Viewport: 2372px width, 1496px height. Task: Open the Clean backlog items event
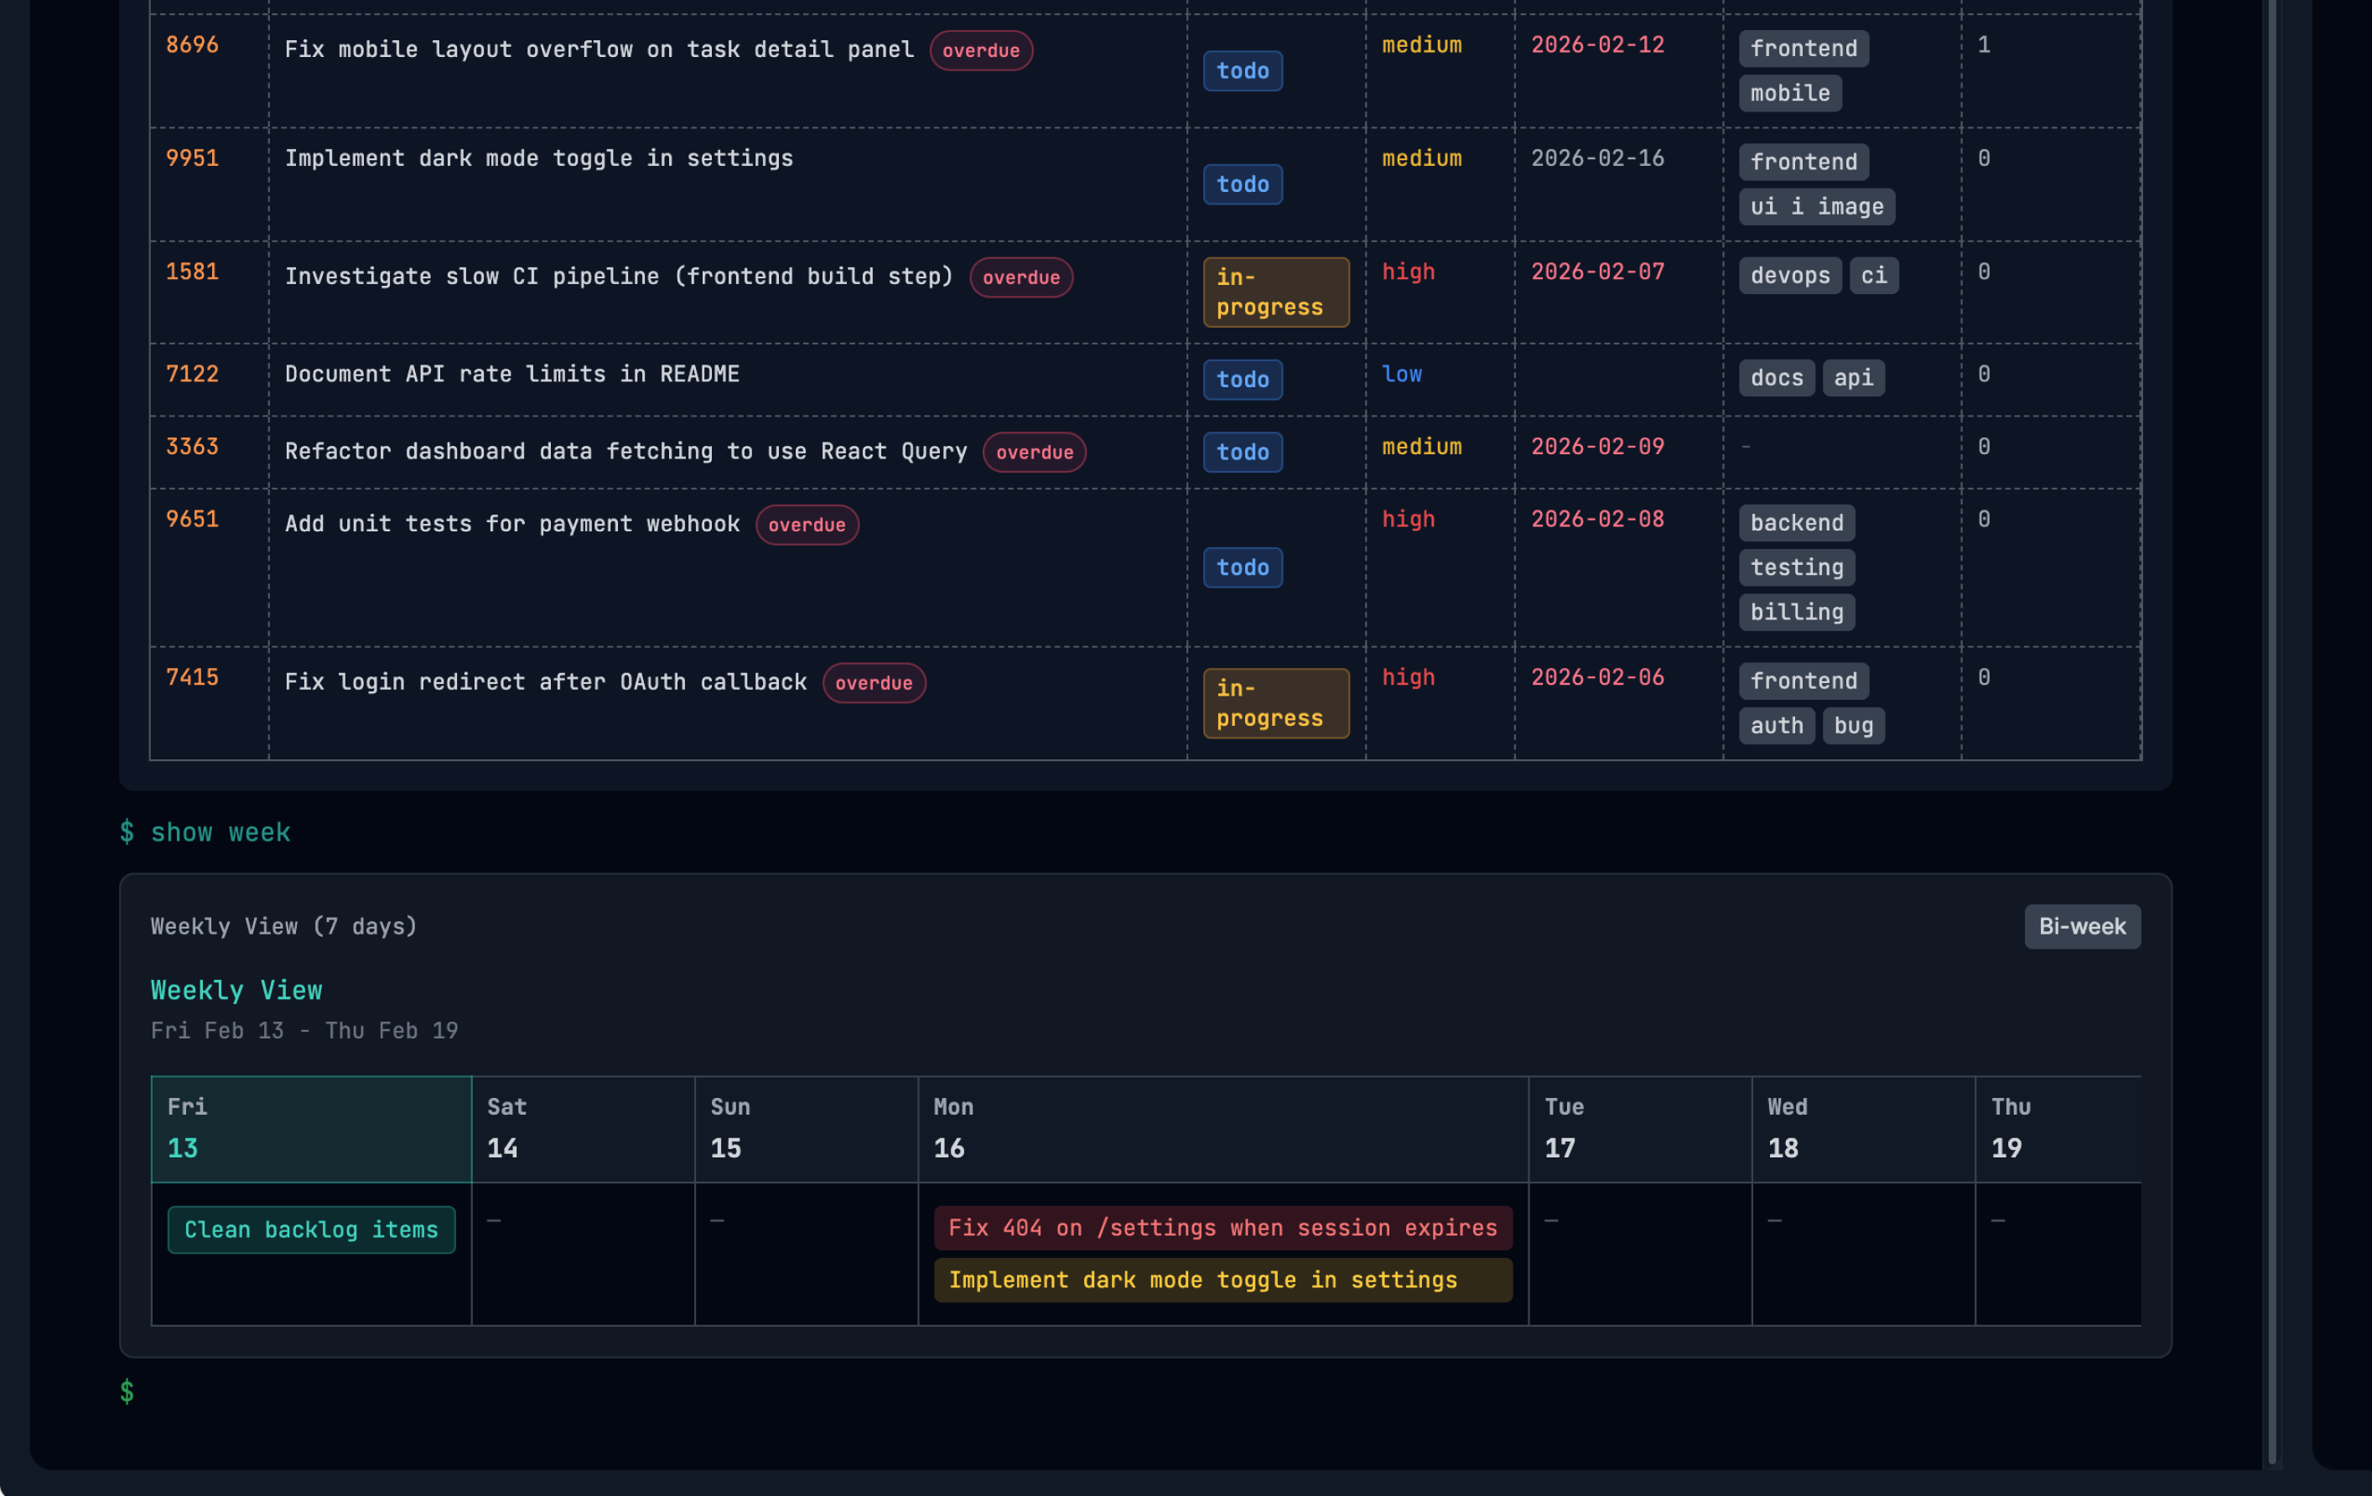tap(311, 1229)
